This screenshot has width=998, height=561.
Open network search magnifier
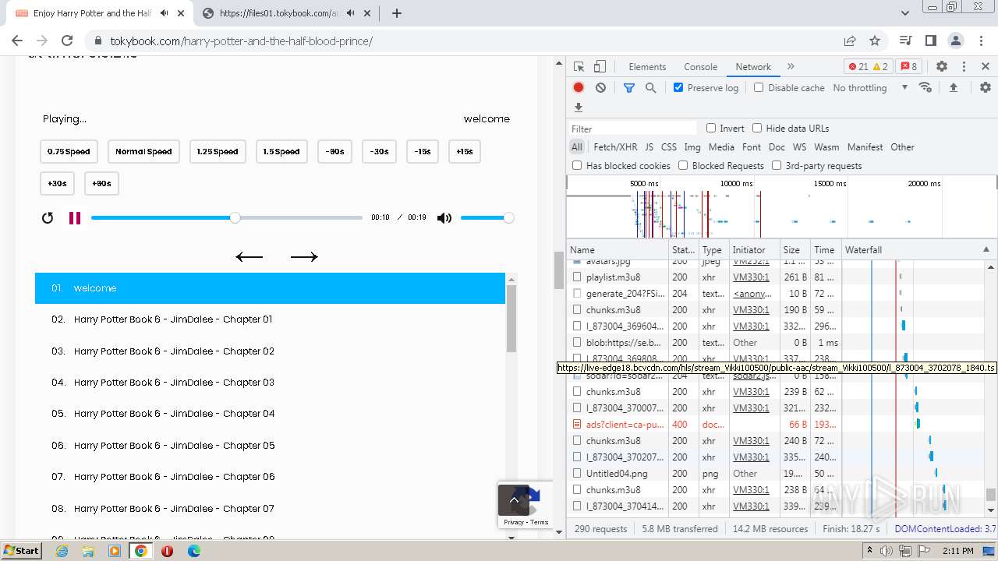pos(650,87)
